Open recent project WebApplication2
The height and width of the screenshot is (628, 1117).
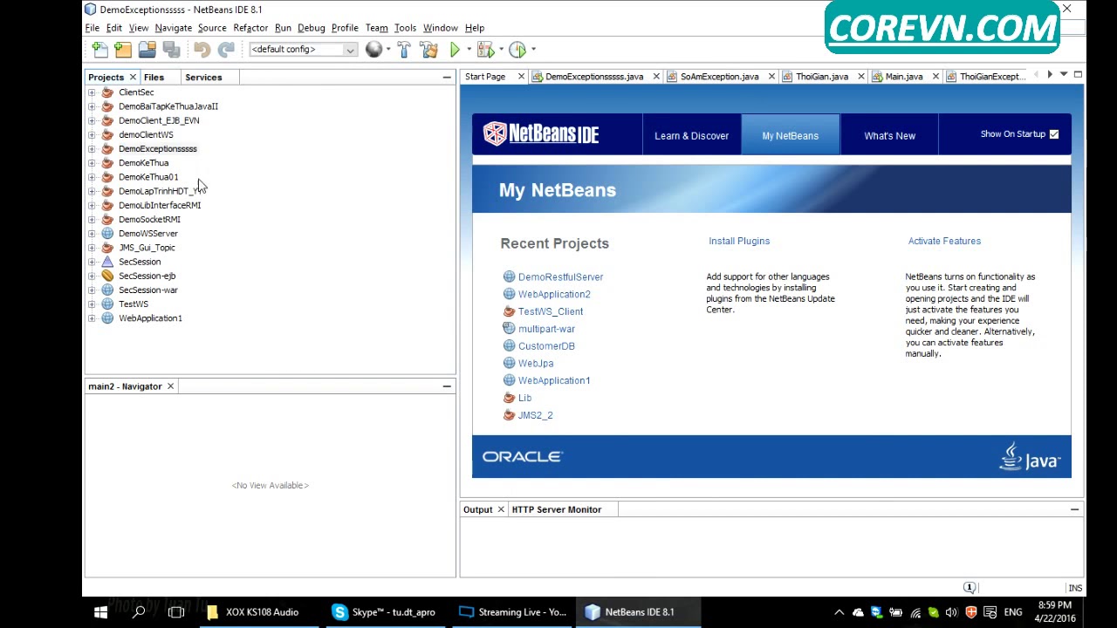[554, 294]
